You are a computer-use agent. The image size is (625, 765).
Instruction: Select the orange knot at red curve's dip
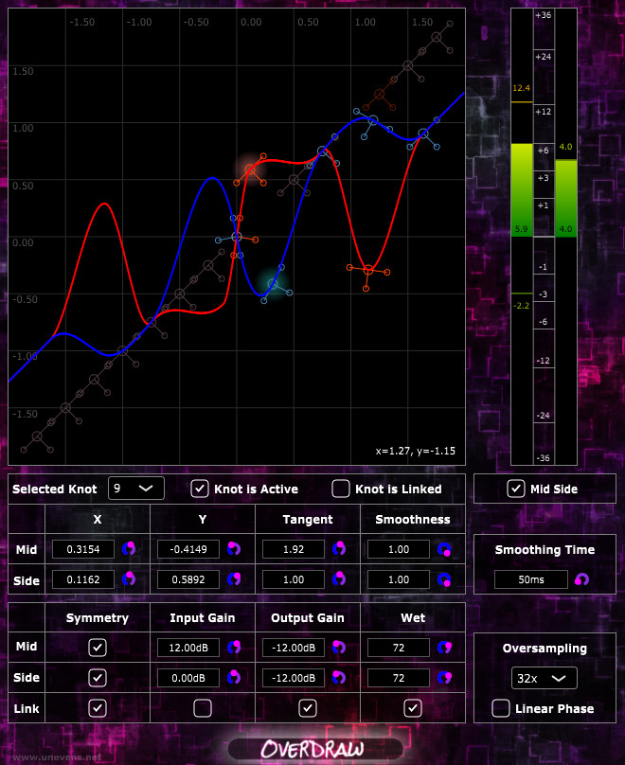368,269
